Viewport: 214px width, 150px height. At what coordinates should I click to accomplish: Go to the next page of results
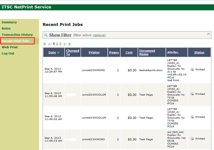click(x=65, y=44)
